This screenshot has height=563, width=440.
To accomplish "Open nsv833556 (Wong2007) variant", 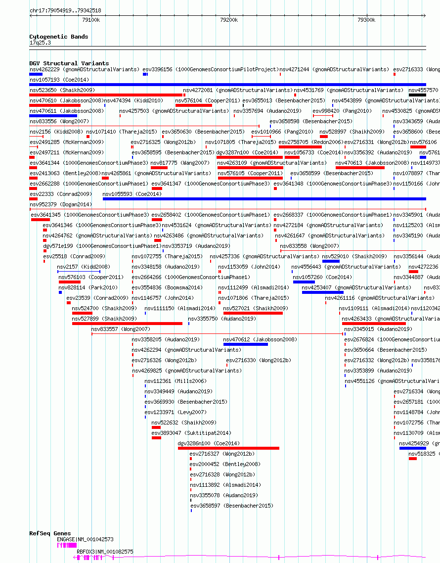I will pyautogui.click(x=59, y=121).
